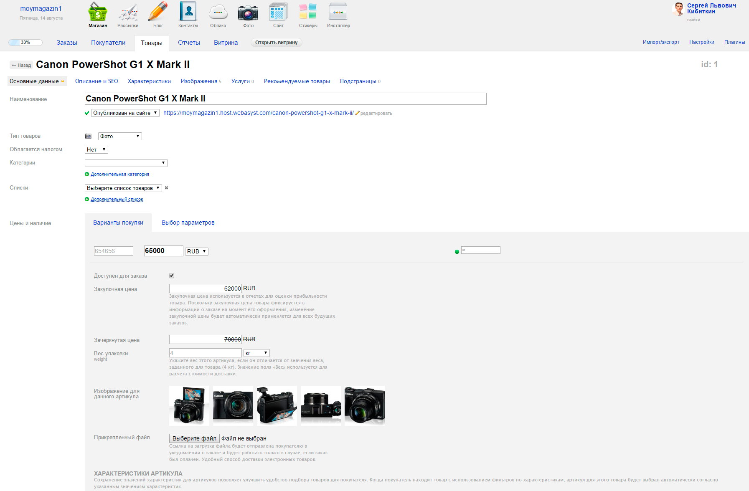
Task: Open the Плагины link
Action: point(735,42)
